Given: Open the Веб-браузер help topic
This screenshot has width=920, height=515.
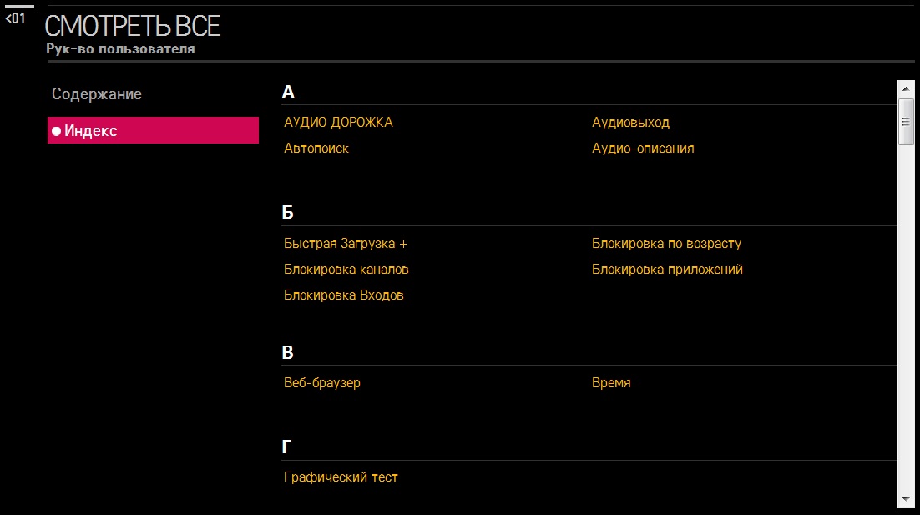Looking at the screenshot, I should pyautogui.click(x=322, y=383).
